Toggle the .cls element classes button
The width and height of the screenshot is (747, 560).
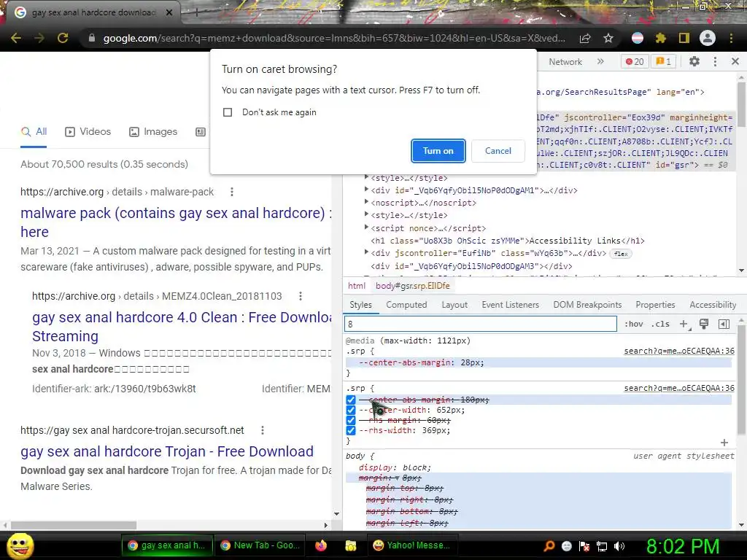(660, 324)
